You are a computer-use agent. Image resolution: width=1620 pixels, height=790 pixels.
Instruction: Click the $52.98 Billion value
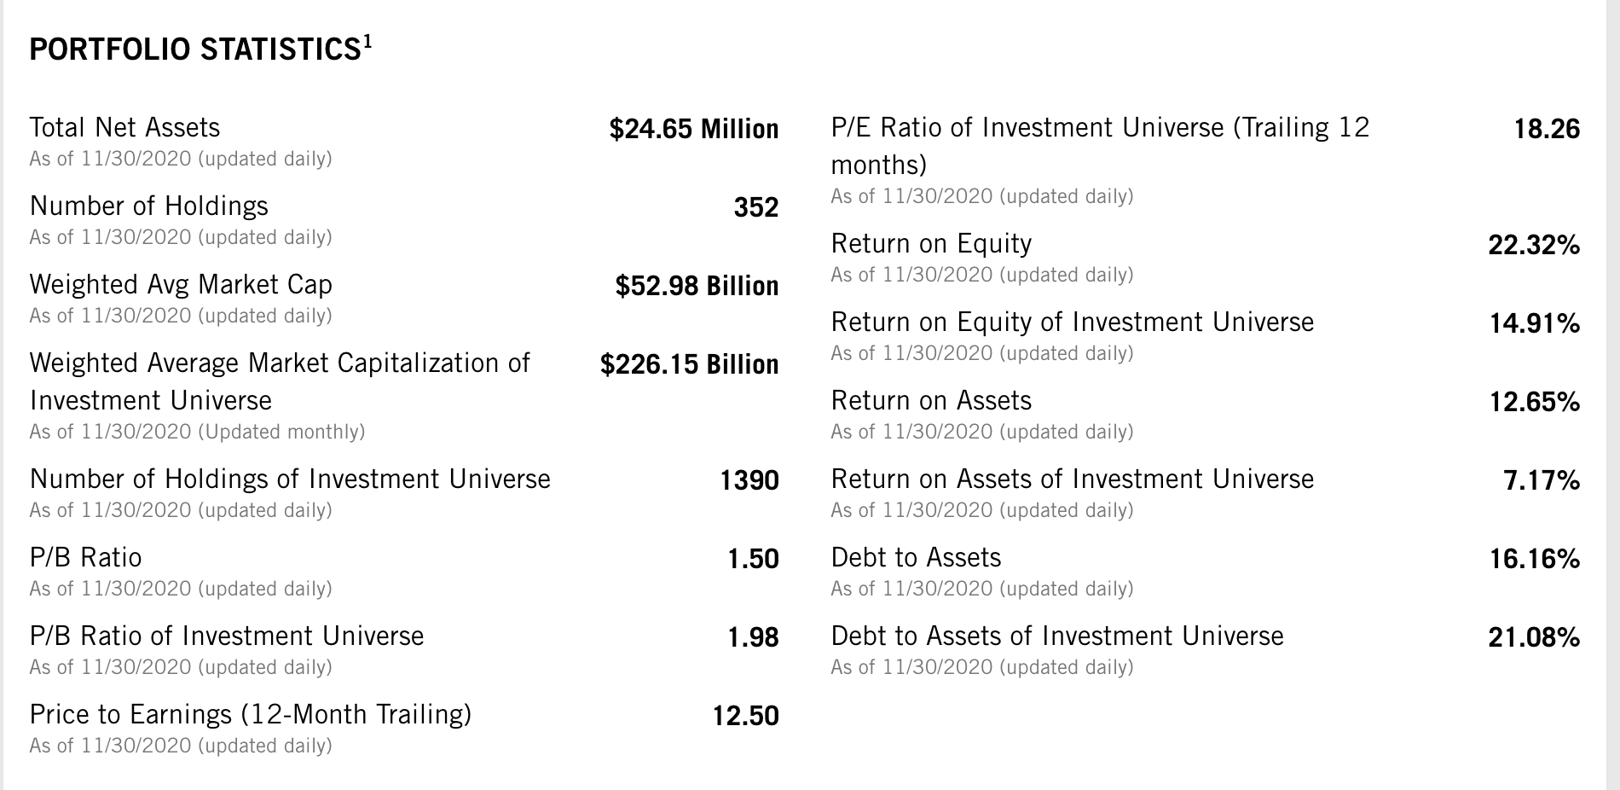[x=697, y=287]
